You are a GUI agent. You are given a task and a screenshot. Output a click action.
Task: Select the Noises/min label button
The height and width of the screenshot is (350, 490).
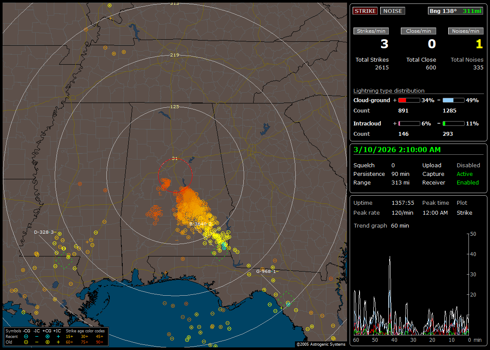(x=466, y=31)
